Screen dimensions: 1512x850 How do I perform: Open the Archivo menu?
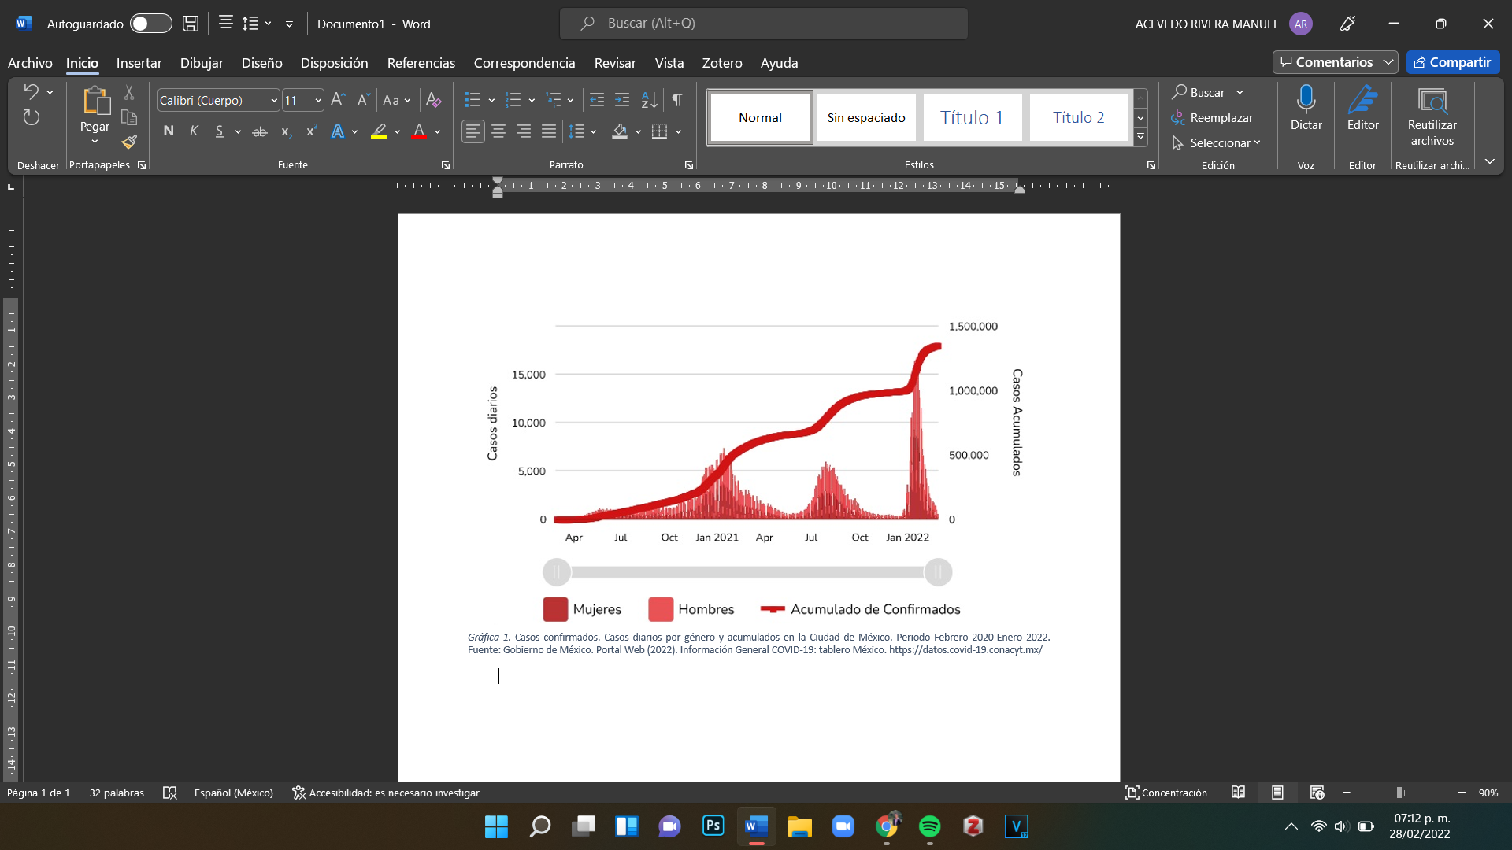(30, 63)
